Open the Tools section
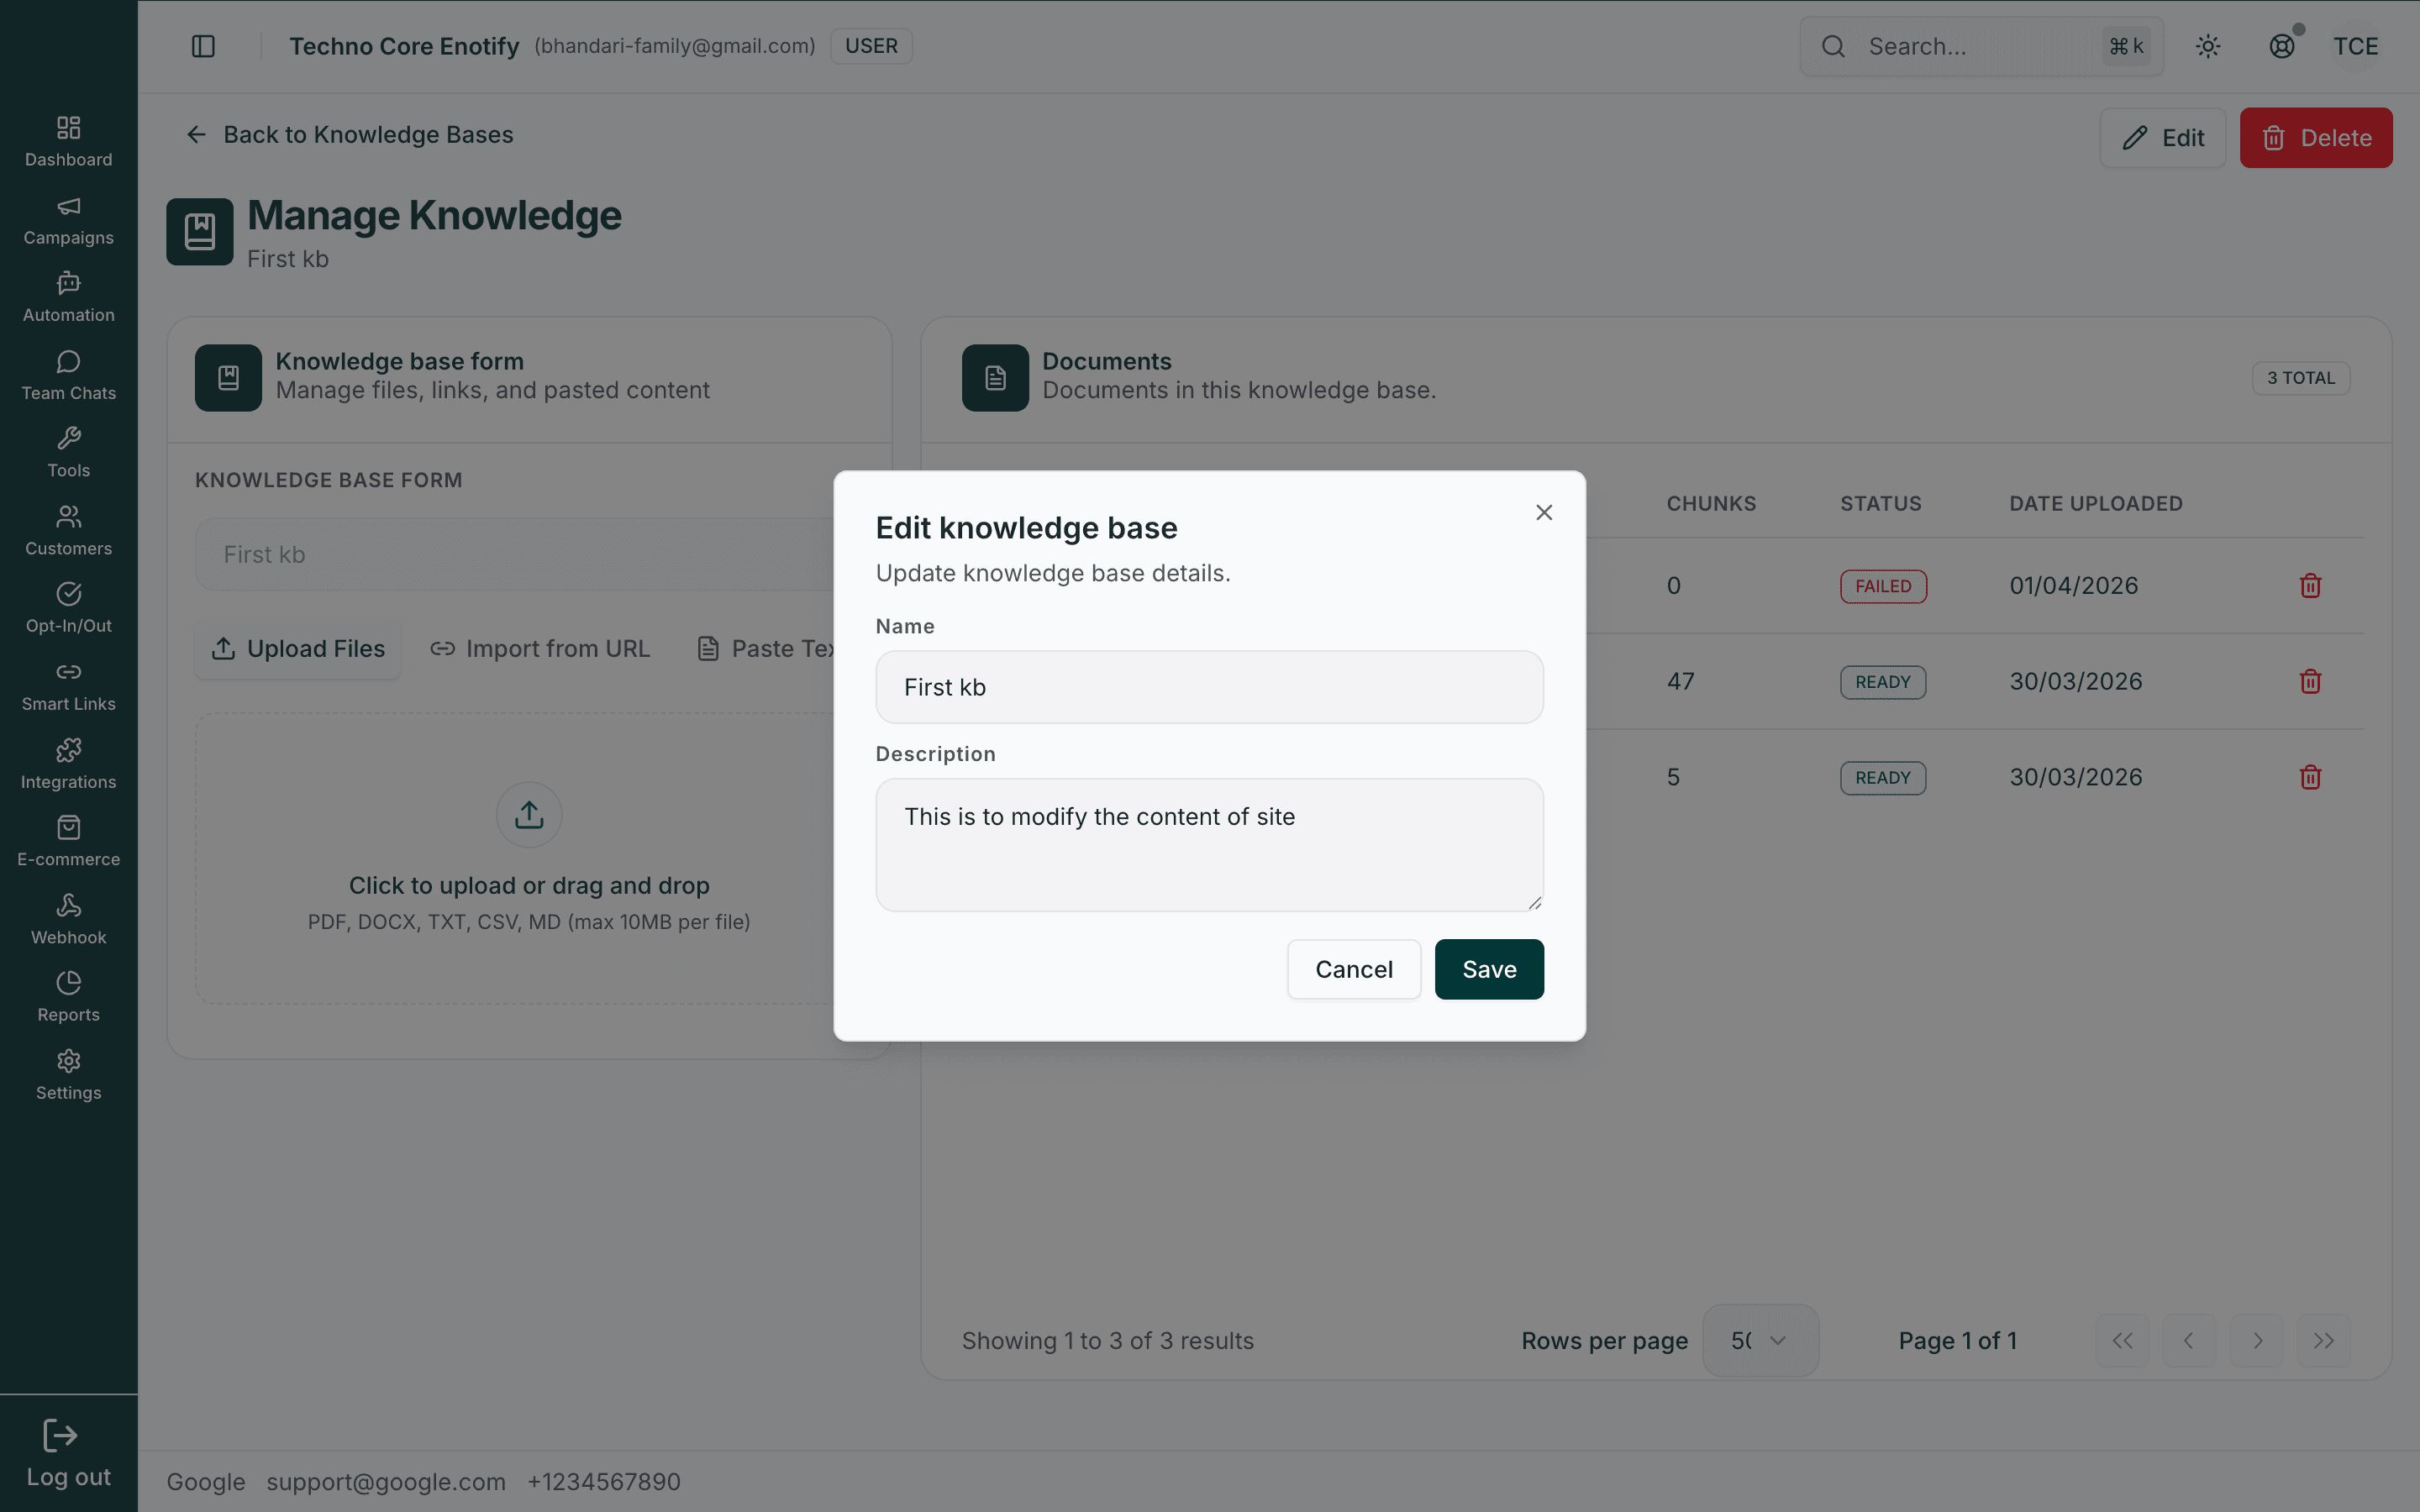This screenshot has width=2420, height=1512. tap(68, 452)
